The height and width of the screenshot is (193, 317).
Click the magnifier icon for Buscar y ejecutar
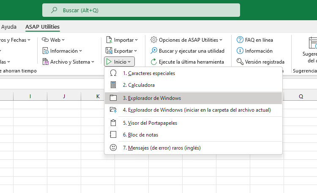point(154,51)
